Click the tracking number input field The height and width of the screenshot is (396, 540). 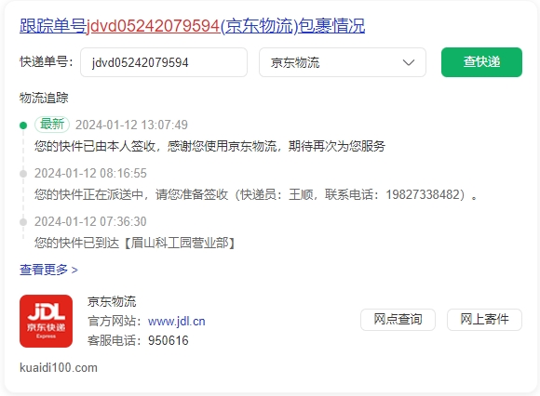164,62
